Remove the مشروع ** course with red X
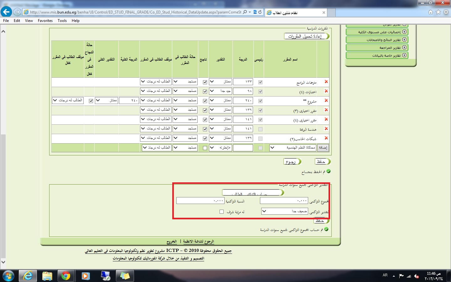Image resolution: width=451 pixels, height=282 pixels. [x=326, y=100]
